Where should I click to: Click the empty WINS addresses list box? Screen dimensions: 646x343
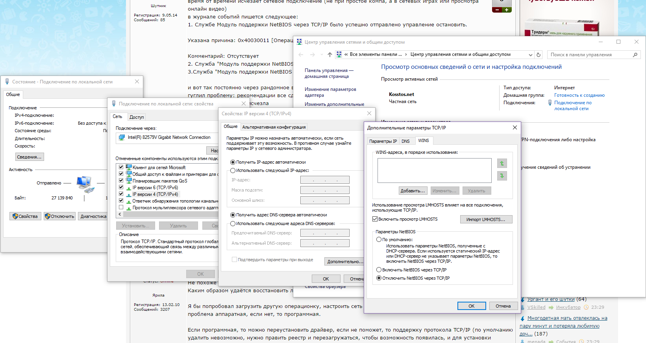pyautogui.click(x=435, y=170)
